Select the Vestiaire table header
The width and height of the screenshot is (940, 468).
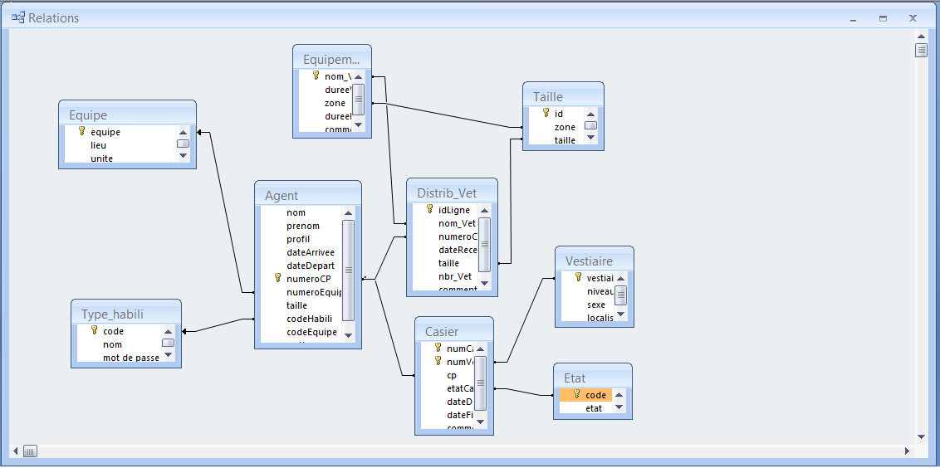click(x=594, y=261)
